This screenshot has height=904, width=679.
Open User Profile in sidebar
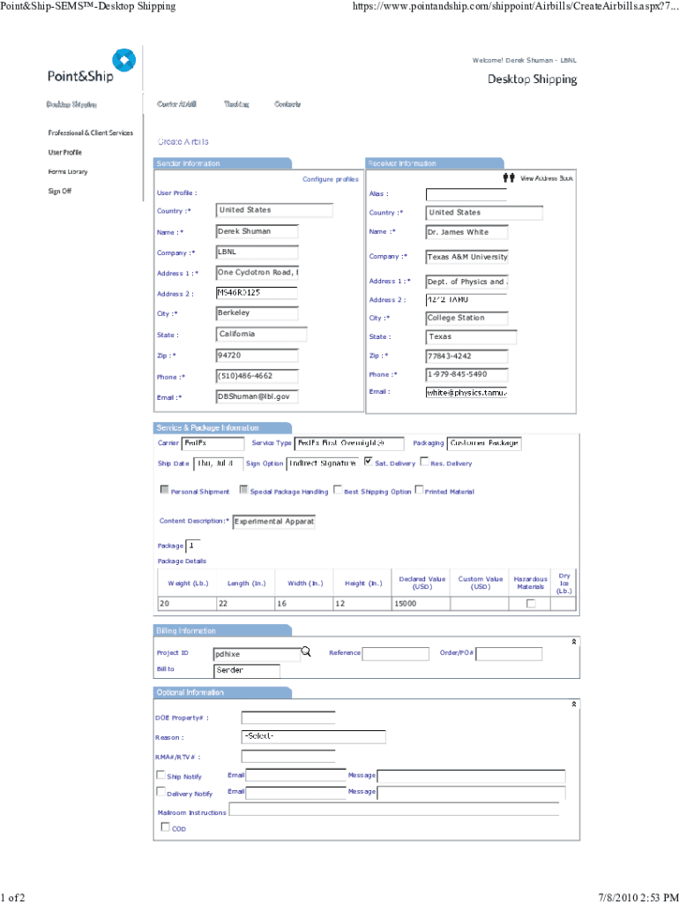[x=65, y=152]
